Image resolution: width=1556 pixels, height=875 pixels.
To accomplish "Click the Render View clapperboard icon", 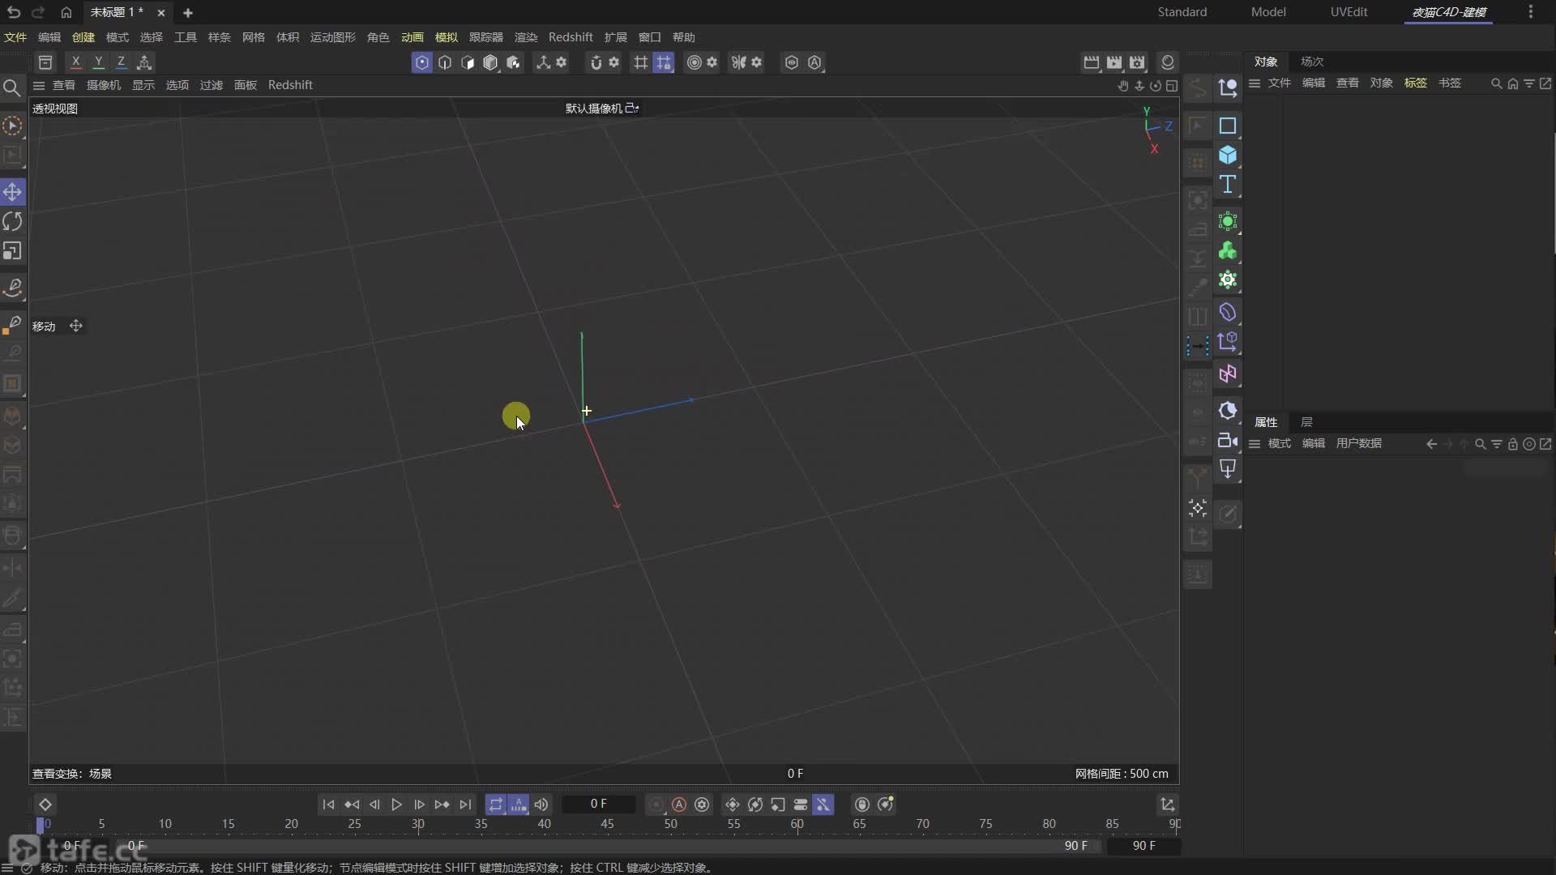I will coord(1092,62).
